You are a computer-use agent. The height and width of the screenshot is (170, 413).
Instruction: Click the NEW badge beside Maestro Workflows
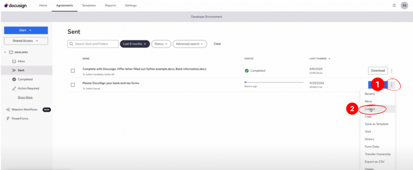(47, 110)
